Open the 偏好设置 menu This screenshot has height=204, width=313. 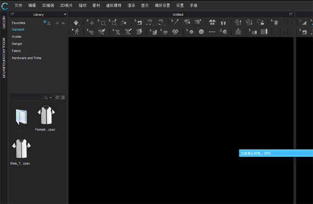[162, 6]
